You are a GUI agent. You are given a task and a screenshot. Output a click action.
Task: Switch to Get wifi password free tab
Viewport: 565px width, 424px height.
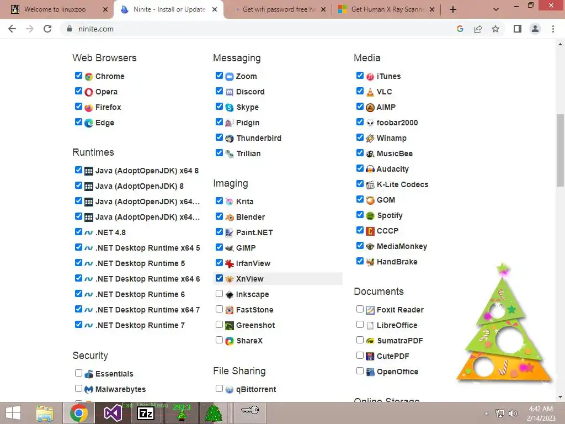coord(278,9)
